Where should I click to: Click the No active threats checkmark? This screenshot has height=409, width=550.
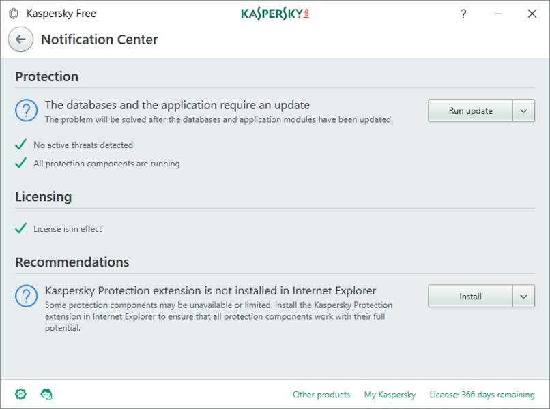(21, 145)
